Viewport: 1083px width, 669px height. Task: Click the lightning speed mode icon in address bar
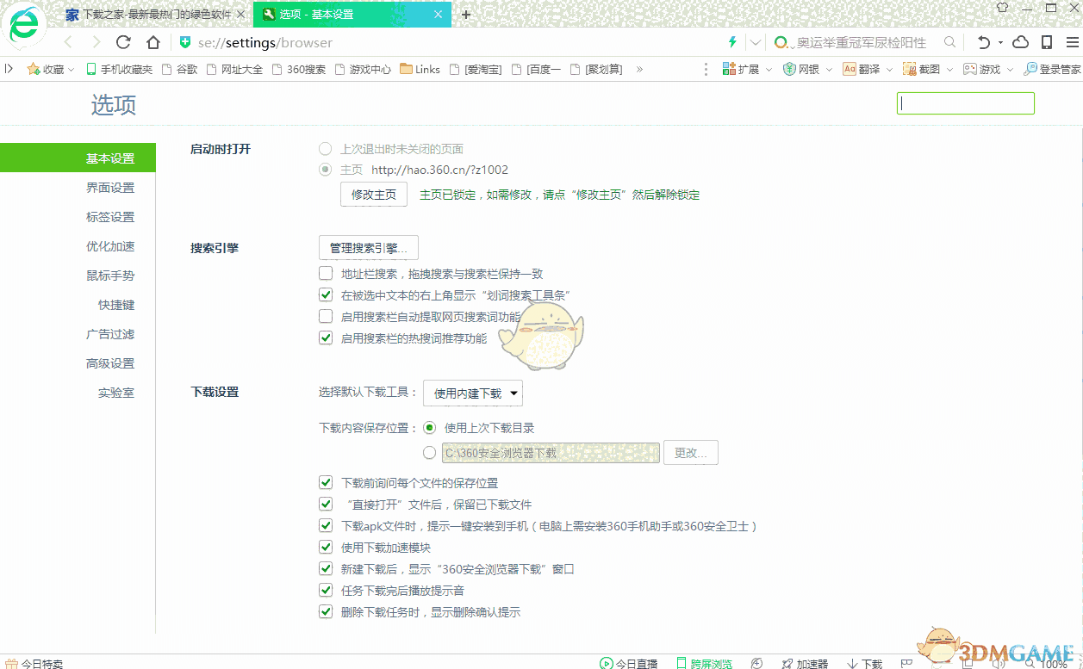point(731,41)
